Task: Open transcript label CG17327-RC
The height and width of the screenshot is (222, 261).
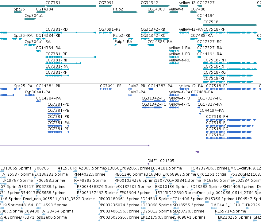Action: (x=209, y=42)
